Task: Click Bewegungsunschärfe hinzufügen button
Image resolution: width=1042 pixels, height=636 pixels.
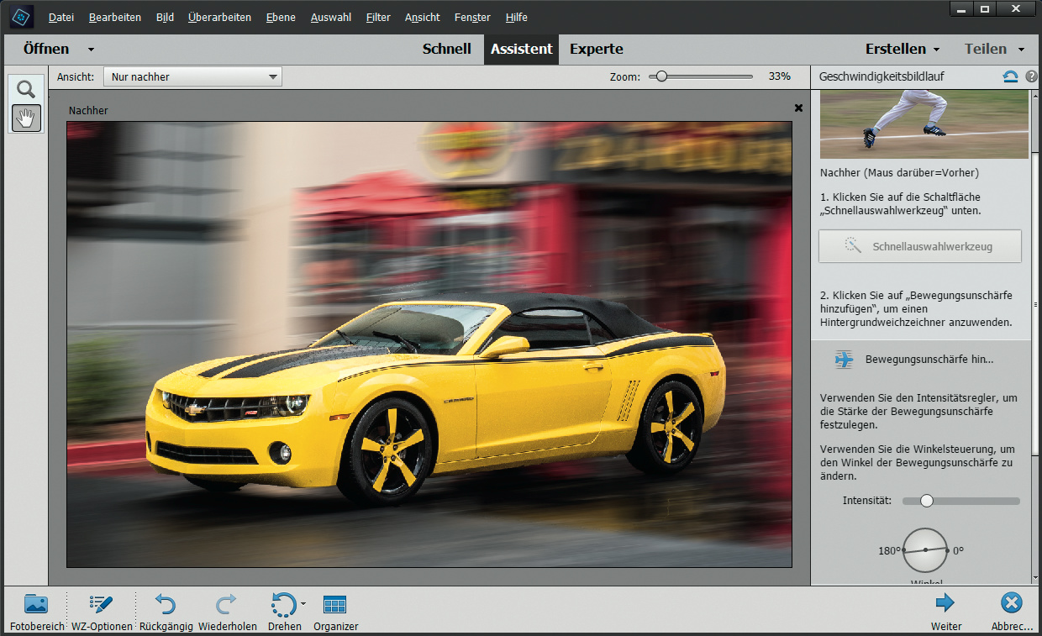Action: [x=919, y=360]
